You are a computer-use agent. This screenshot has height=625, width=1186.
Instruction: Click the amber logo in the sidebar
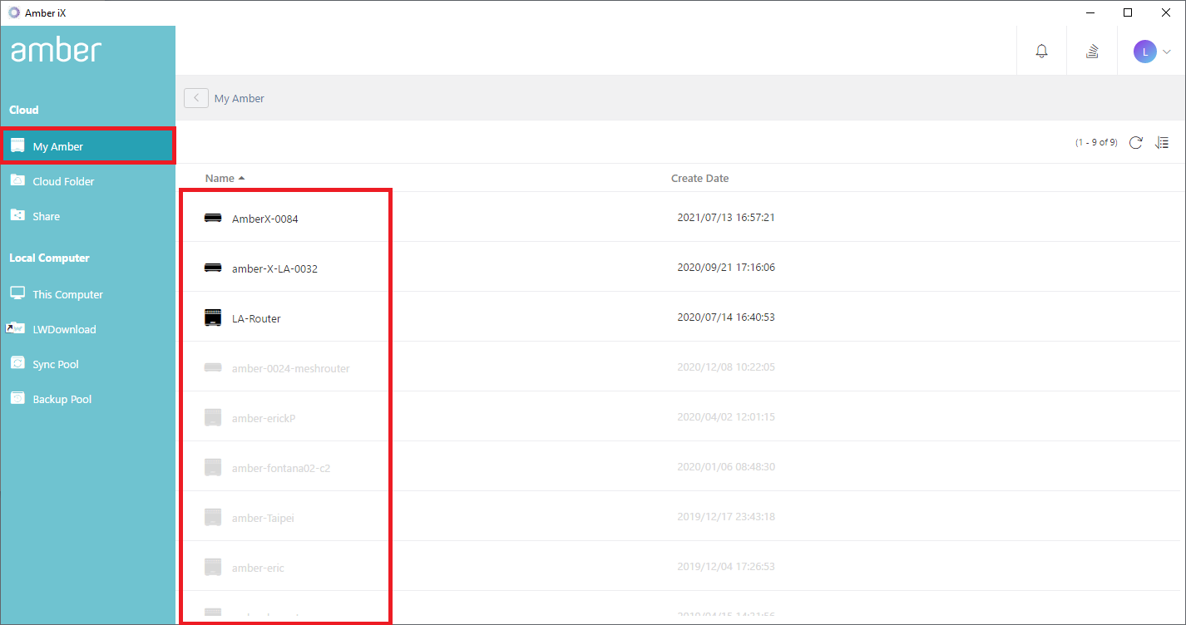pyautogui.click(x=56, y=51)
